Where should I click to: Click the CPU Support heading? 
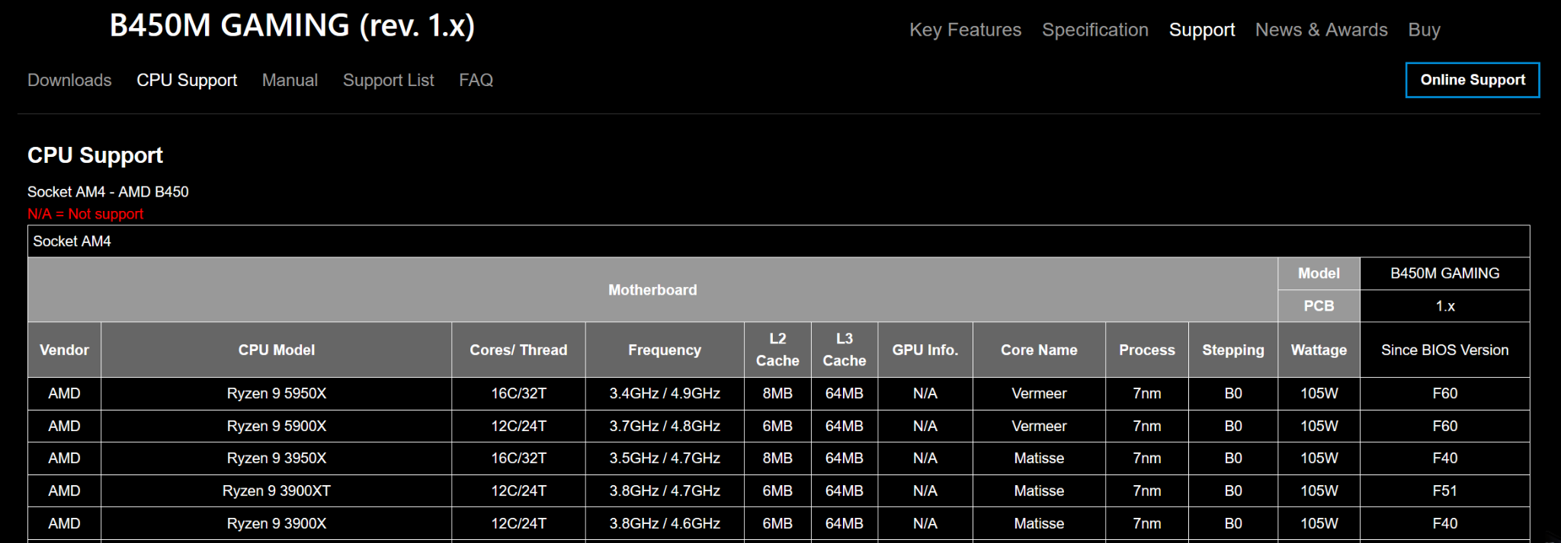pyautogui.click(x=95, y=155)
